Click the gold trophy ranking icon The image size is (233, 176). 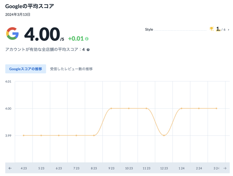pos(211,29)
